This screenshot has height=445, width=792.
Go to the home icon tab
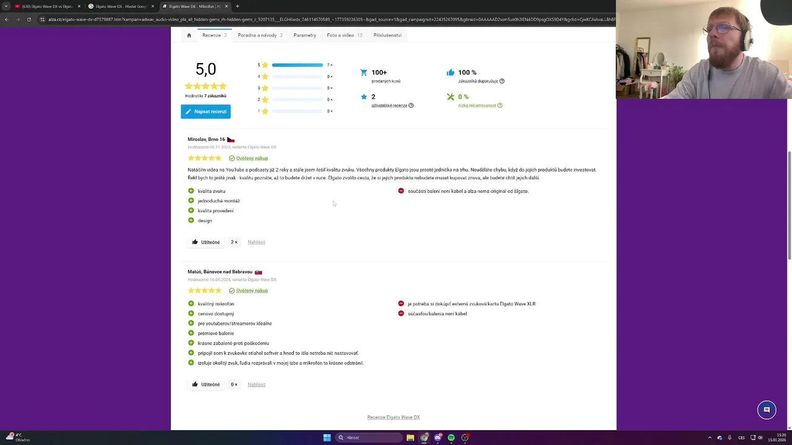click(189, 35)
